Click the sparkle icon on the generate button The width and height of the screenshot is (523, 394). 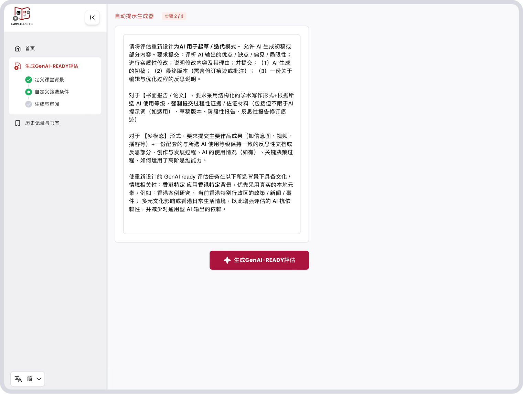pyautogui.click(x=227, y=260)
